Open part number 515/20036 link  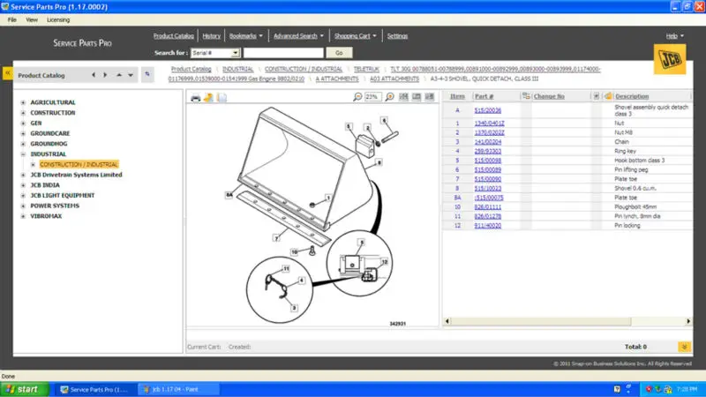click(488, 110)
